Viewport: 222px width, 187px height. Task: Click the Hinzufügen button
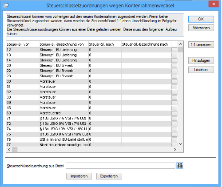201,60
